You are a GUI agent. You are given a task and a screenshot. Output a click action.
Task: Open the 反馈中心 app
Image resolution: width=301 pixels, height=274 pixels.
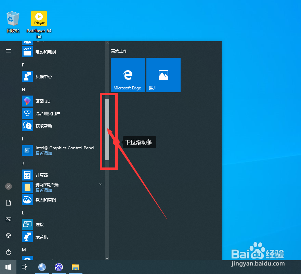44,76
